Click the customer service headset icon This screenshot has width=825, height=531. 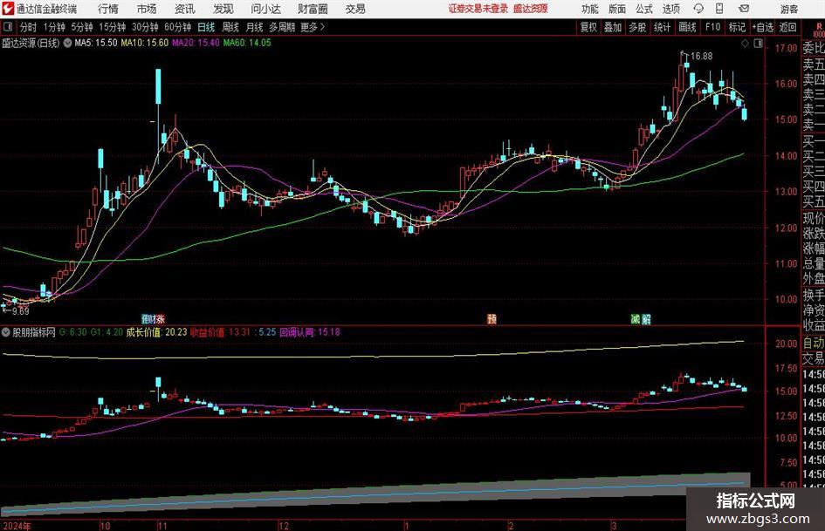(x=698, y=9)
